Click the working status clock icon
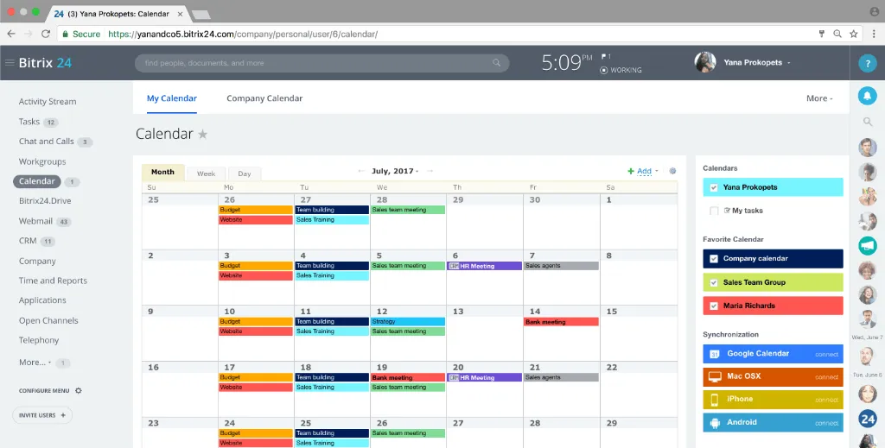This screenshot has width=885, height=448. (x=603, y=71)
